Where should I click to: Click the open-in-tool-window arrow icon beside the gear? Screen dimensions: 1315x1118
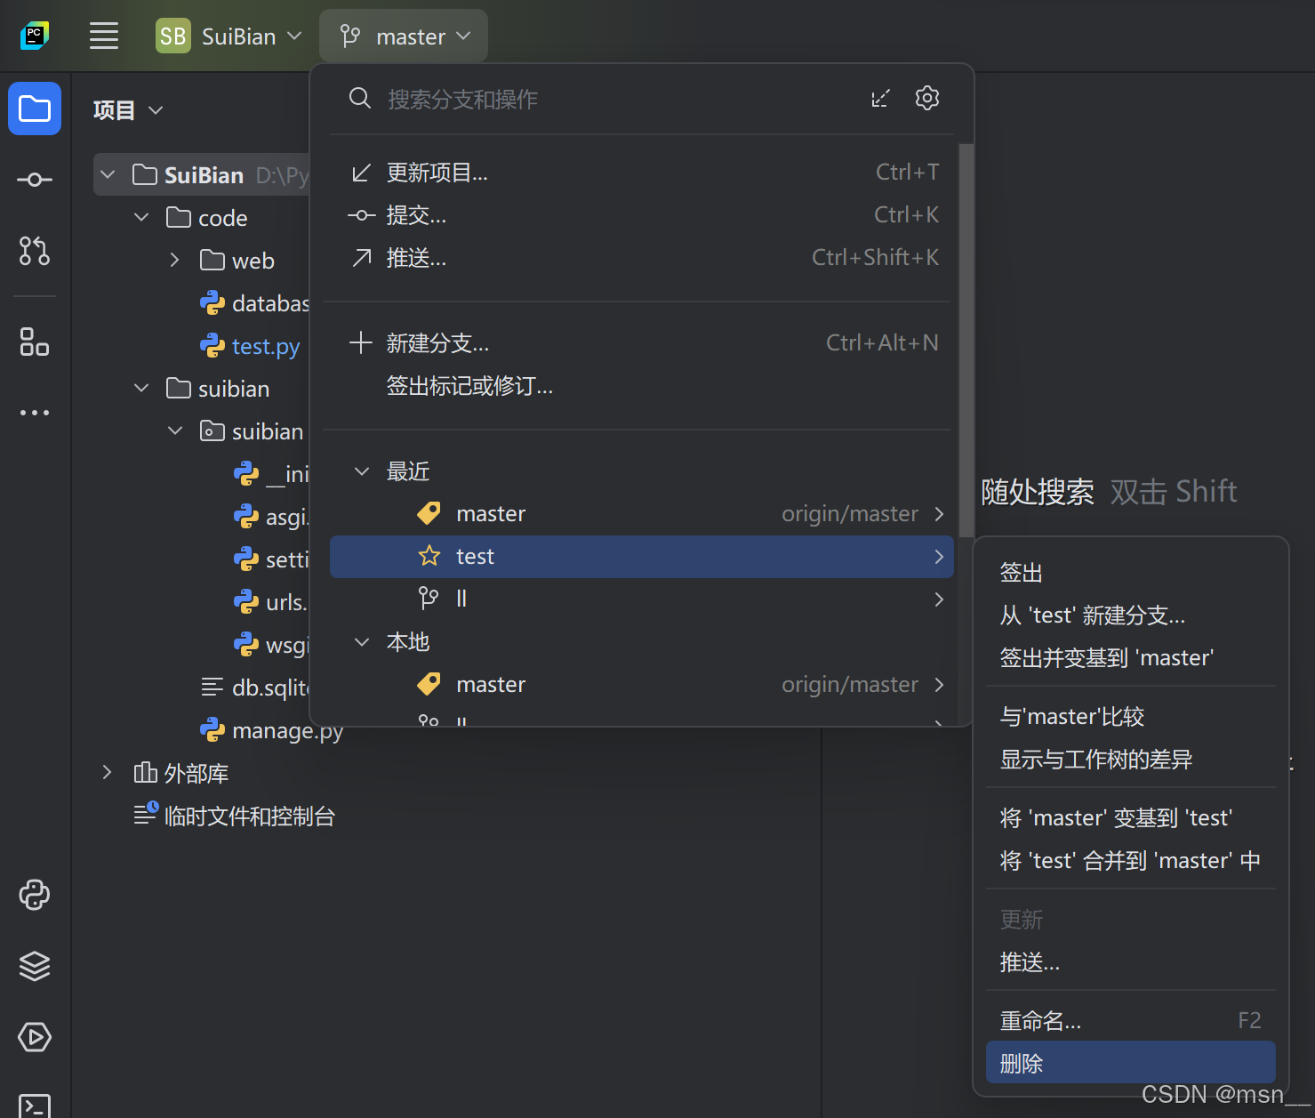point(880,98)
